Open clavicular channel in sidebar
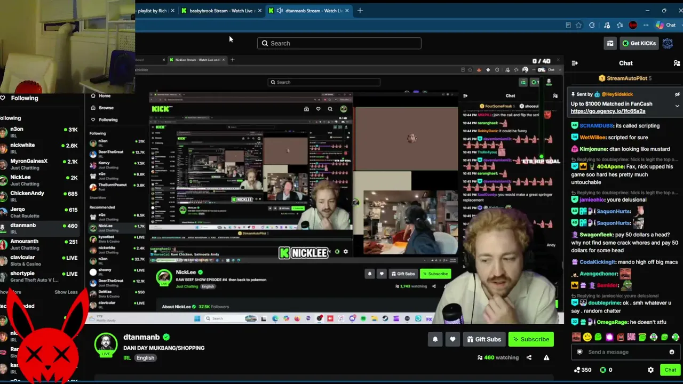The height and width of the screenshot is (384, 683). [x=40, y=260]
